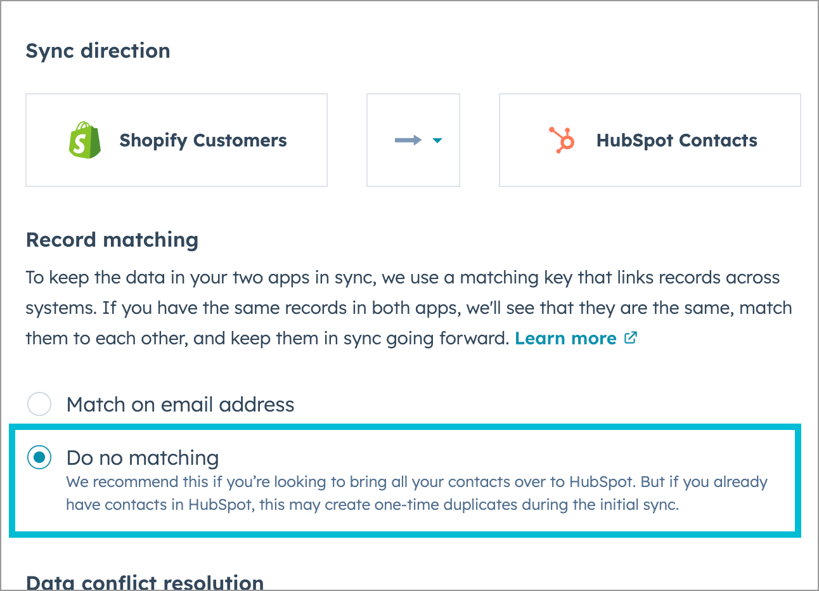Screen dimensions: 819x591
Task: Click the Shopify Customers card
Action: click(x=176, y=140)
